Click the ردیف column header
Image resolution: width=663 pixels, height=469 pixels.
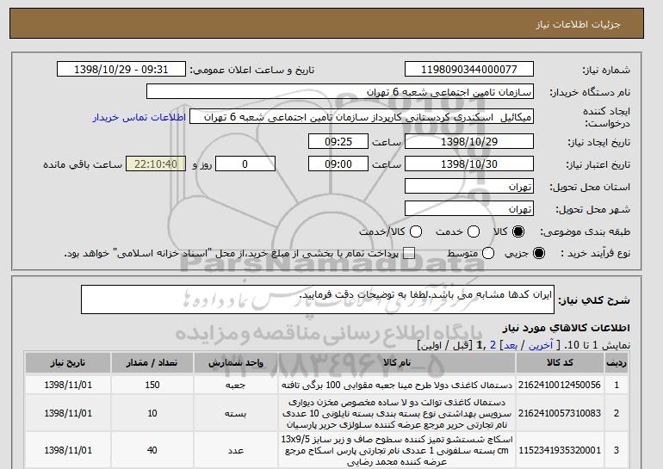[617, 363]
